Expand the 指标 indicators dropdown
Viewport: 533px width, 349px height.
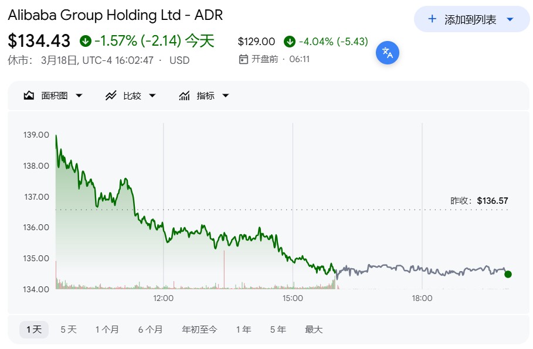(x=226, y=95)
